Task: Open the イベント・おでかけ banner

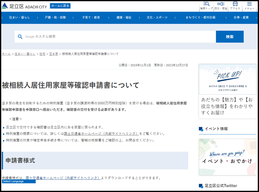Action: (227, 157)
